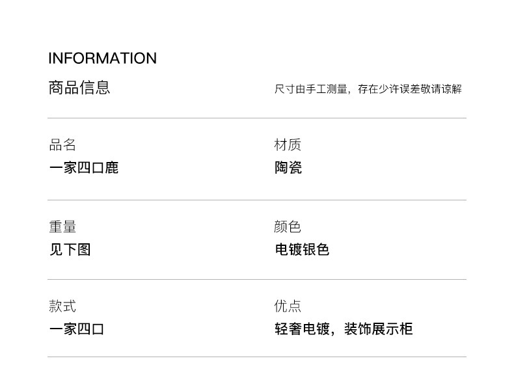Screen dimensions: 514x378
Task: Click the 品名 field label
Action: 62,145
